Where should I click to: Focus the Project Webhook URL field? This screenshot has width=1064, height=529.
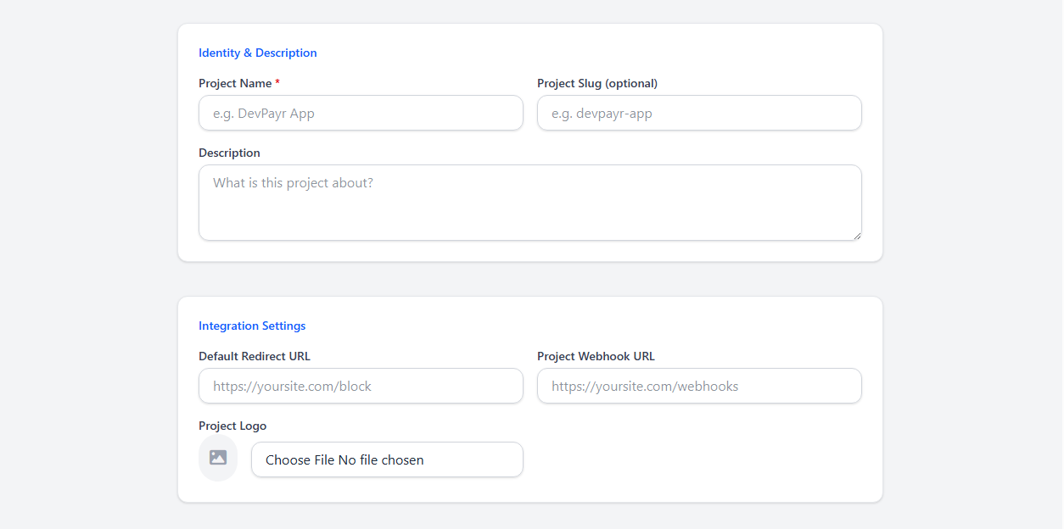[x=699, y=386]
